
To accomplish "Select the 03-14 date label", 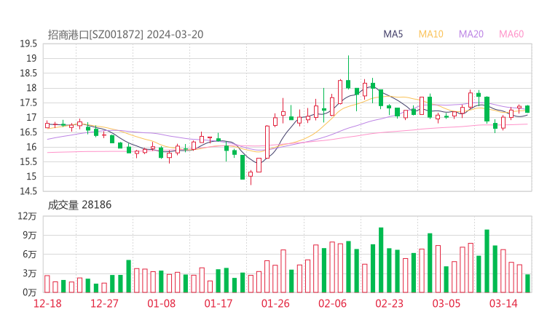I will click(x=503, y=303).
